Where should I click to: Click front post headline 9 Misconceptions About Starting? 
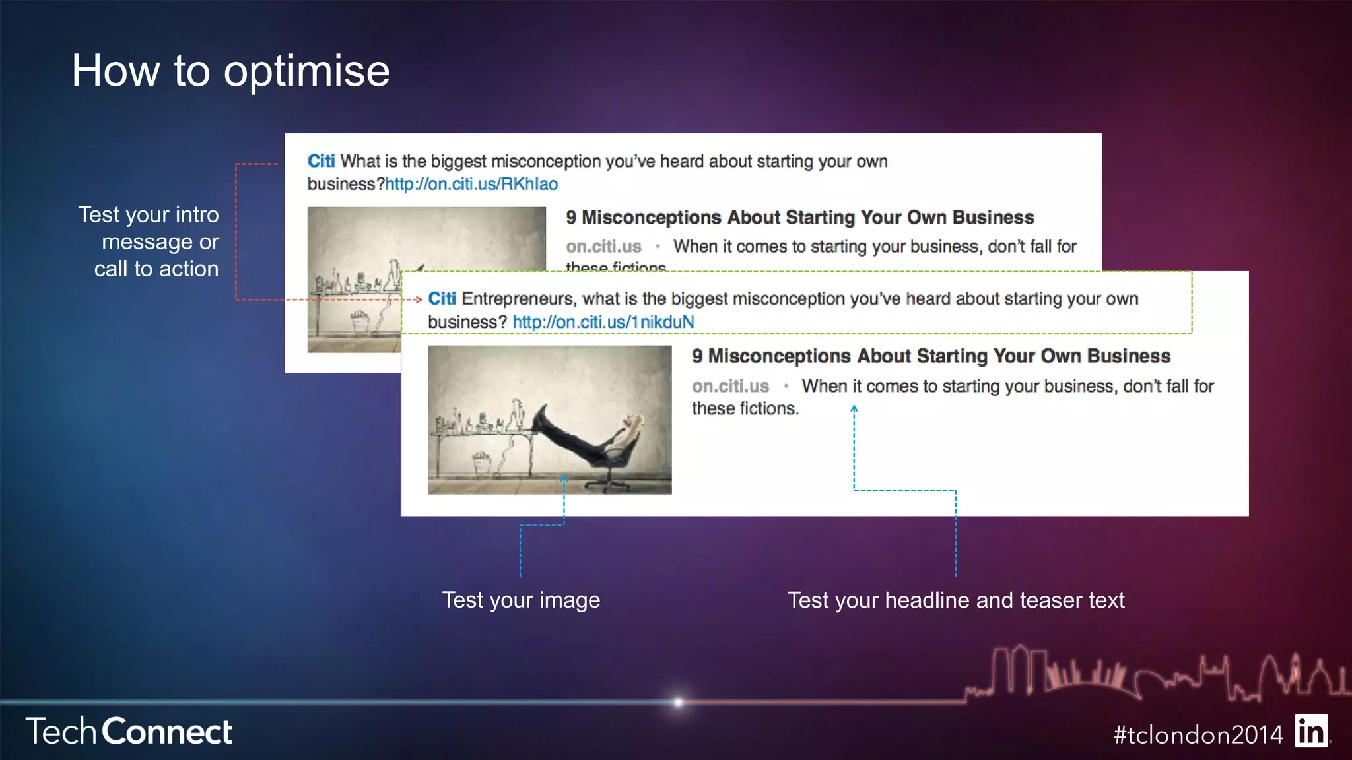pyautogui.click(x=931, y=356)
